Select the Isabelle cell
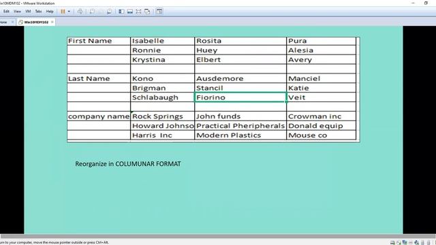 [x=162, y=41]
